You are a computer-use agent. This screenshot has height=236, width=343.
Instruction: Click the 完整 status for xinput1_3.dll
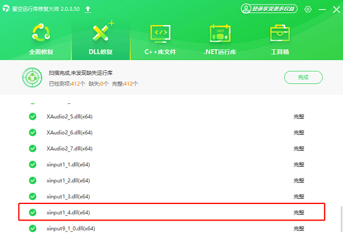coord(299,197)
